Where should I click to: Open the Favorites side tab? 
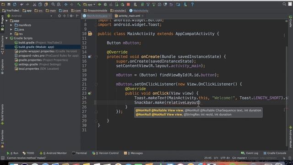point(2,139)
